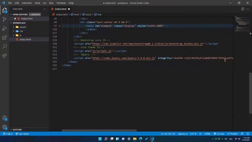Screen dimensions: 252x142
Task: Click Split Editor Right icon
Action: 243,9
